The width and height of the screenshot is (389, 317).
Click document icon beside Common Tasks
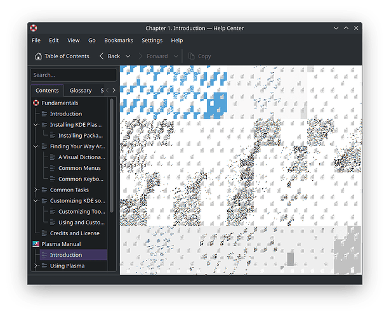coord(44,190)
